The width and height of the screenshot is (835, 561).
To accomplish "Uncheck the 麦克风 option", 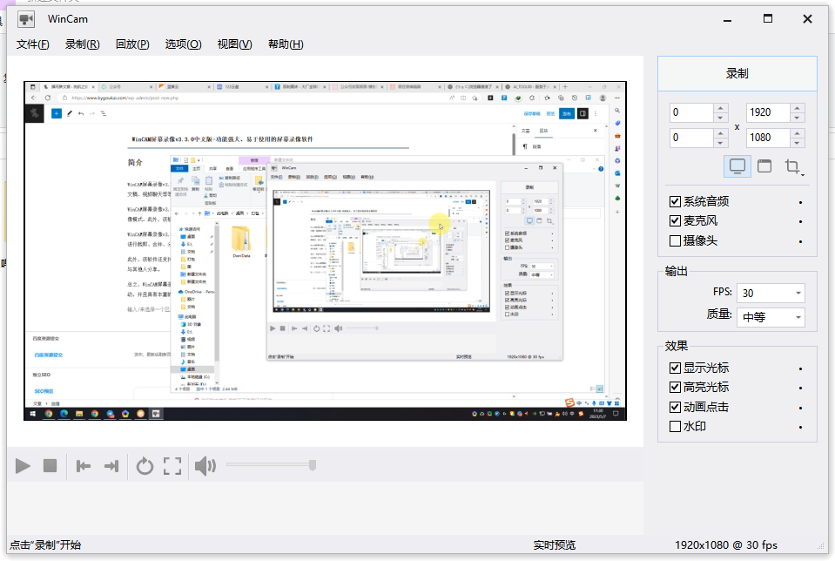I will (x=675, y=220).
